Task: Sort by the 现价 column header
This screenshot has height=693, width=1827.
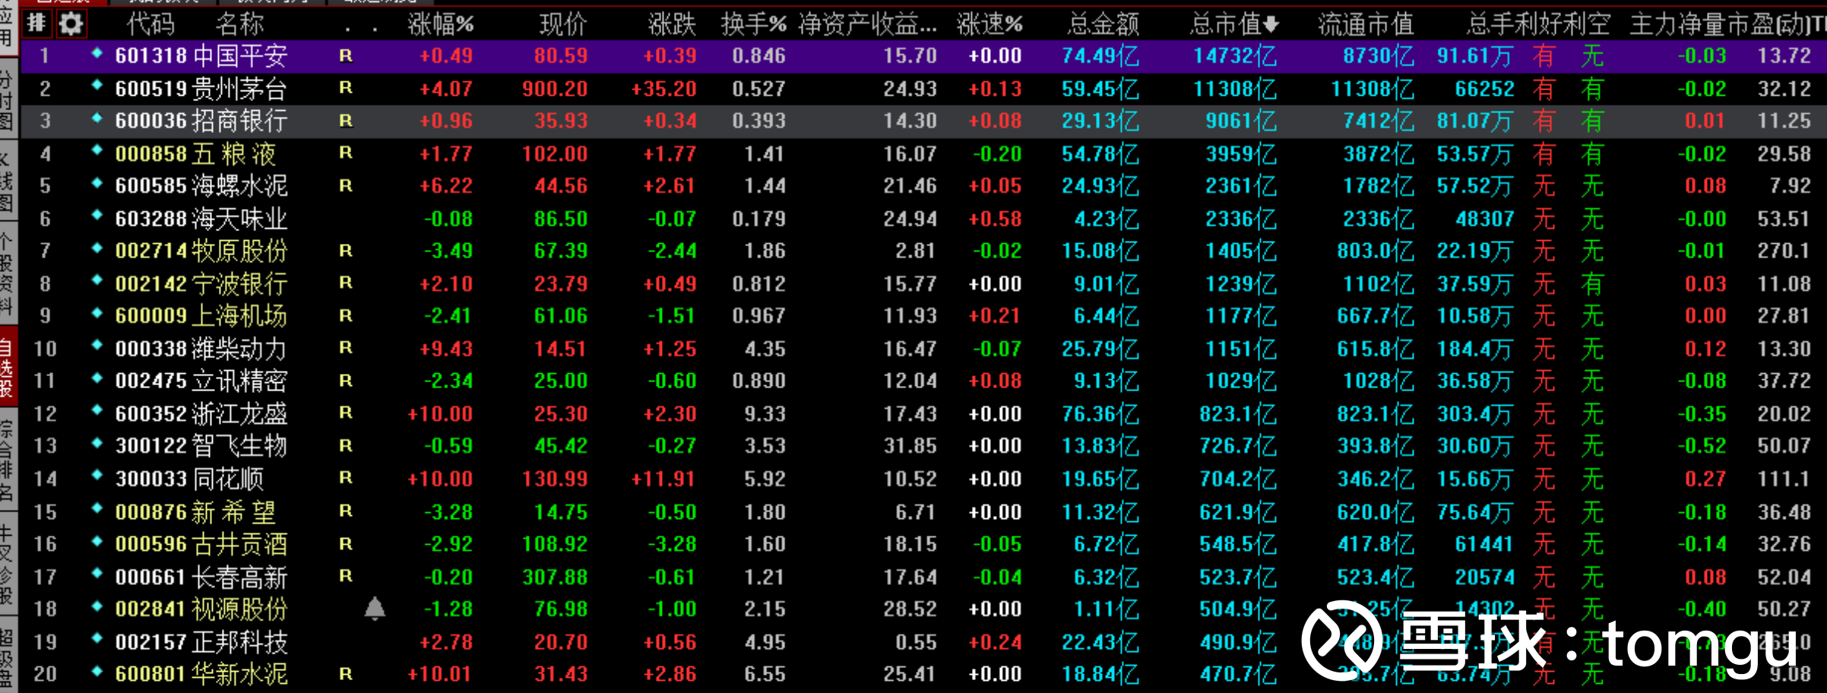Action: (563, 24)
